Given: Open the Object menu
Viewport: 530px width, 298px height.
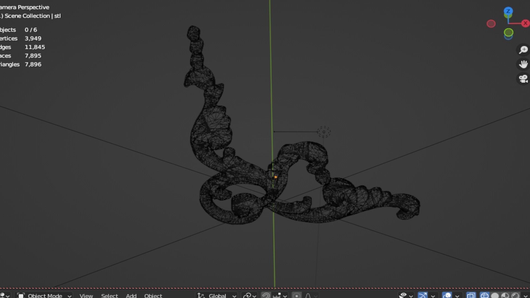Looking at the screenshot, I should click(x=153, y=296).
